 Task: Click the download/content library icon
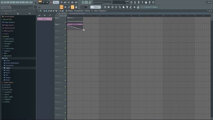(138, 7)
